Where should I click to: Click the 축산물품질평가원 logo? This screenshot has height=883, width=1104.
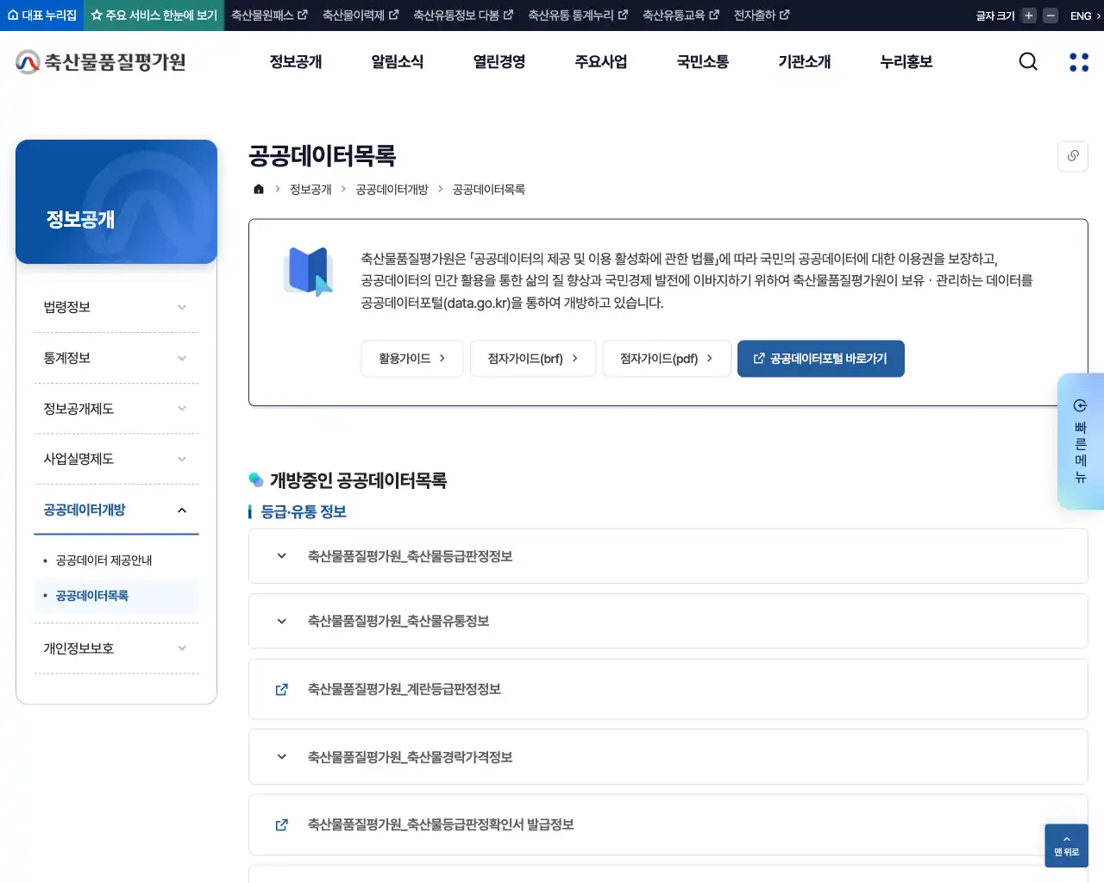[x=99, y=61]
